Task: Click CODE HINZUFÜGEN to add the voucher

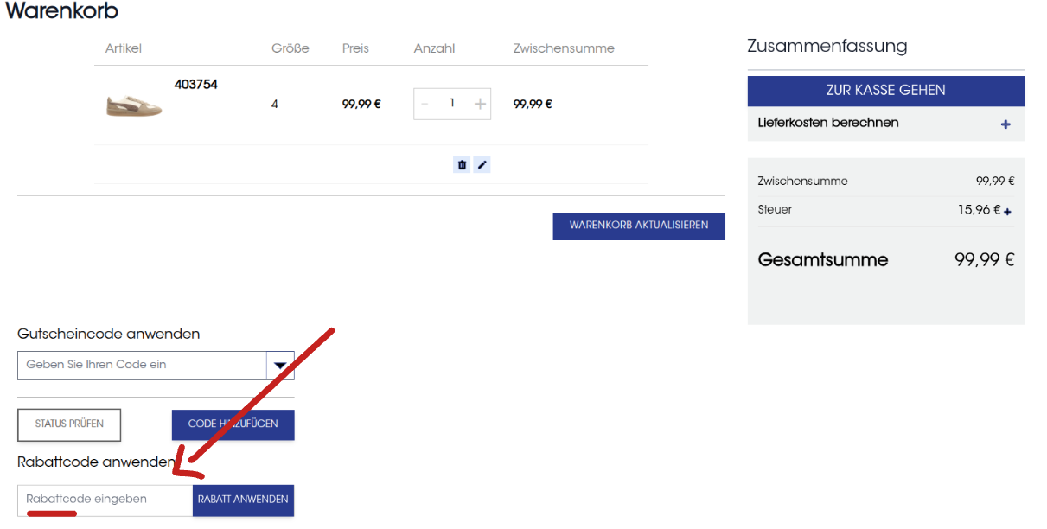Action: tap(233, 424)
